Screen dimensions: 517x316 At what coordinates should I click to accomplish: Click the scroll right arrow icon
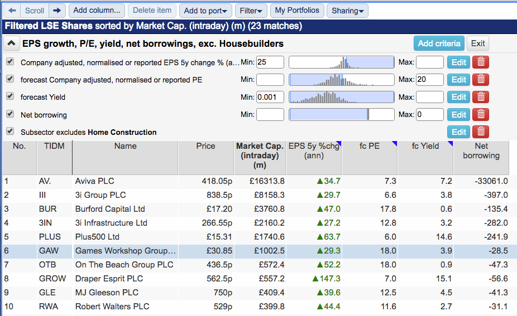coord(57,11)
